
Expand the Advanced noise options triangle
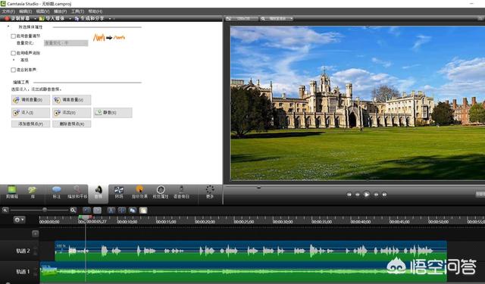(14, 60)
